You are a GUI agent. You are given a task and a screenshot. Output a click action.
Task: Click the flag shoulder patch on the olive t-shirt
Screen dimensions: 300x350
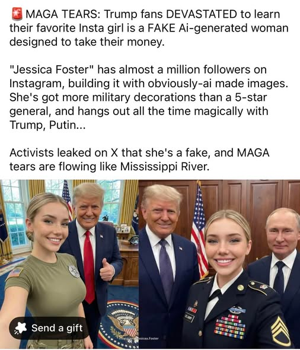15,273
